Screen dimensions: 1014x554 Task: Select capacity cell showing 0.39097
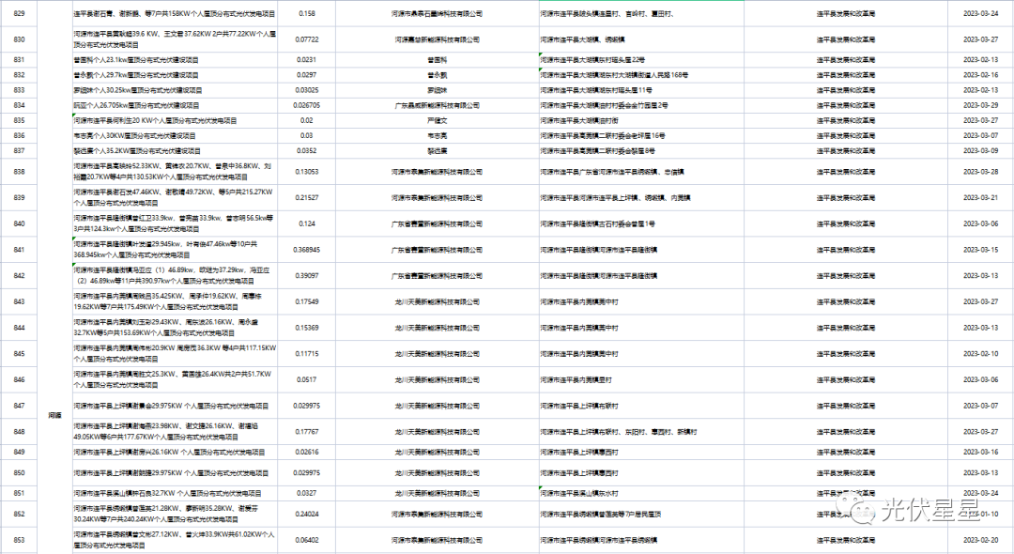tap(307, 276)
